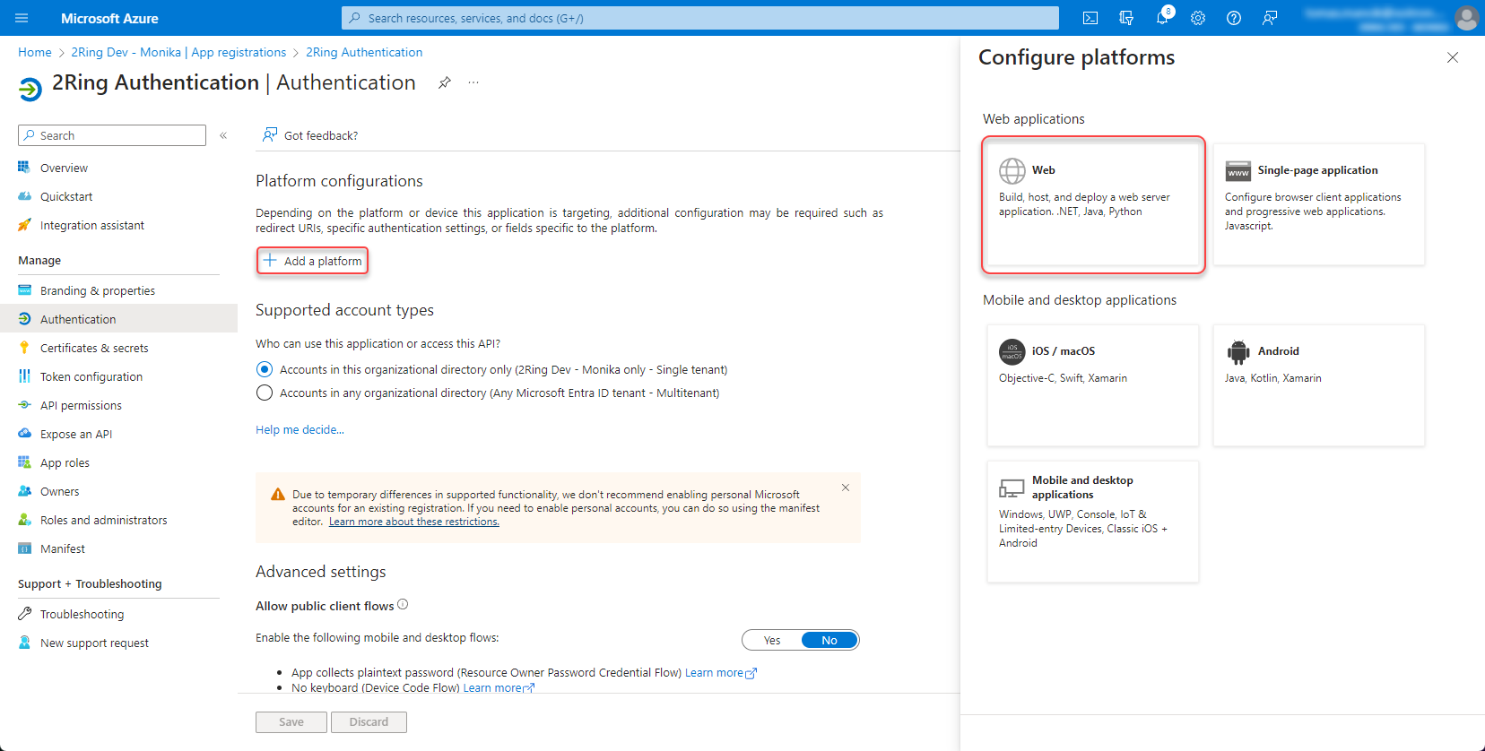Click the help question mark icon

click(x=1234, y=18)
